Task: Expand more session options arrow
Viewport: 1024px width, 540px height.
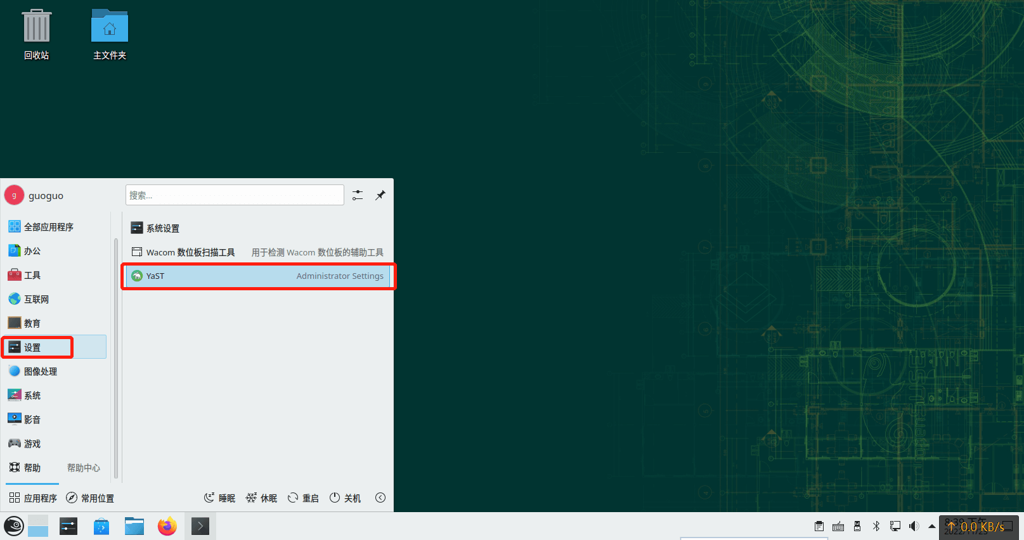Action: pyautogui.click(x=380, y=498)
